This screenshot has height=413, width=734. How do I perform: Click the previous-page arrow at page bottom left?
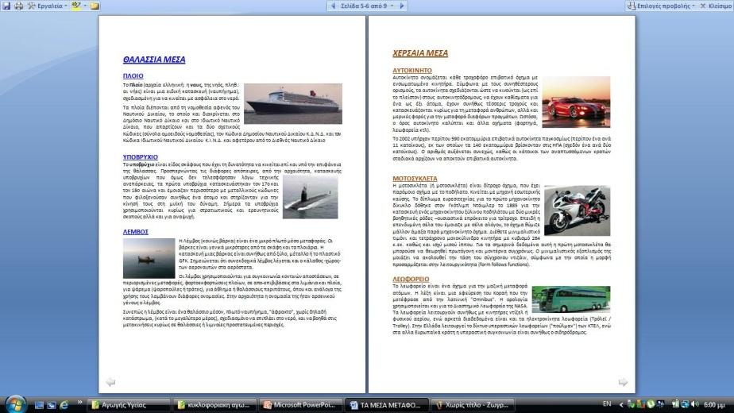pyautogui.click(x=110, y=382)
